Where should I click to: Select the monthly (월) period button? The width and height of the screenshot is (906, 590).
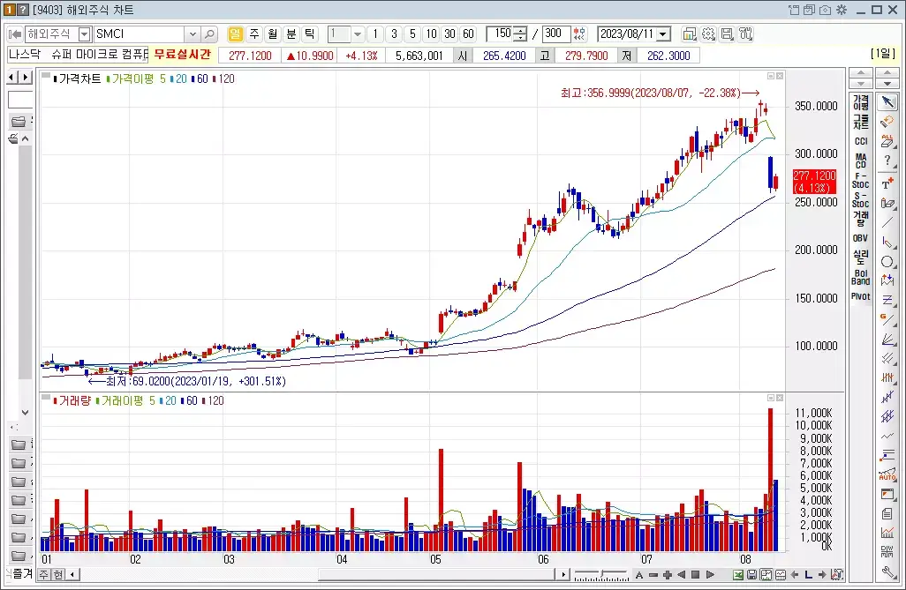273,34
